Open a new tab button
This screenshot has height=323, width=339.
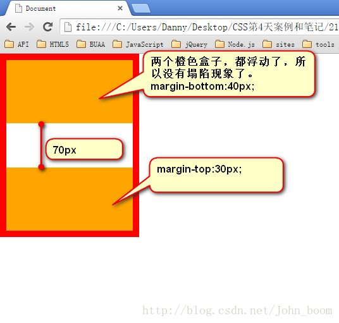(x=141, y=8)
